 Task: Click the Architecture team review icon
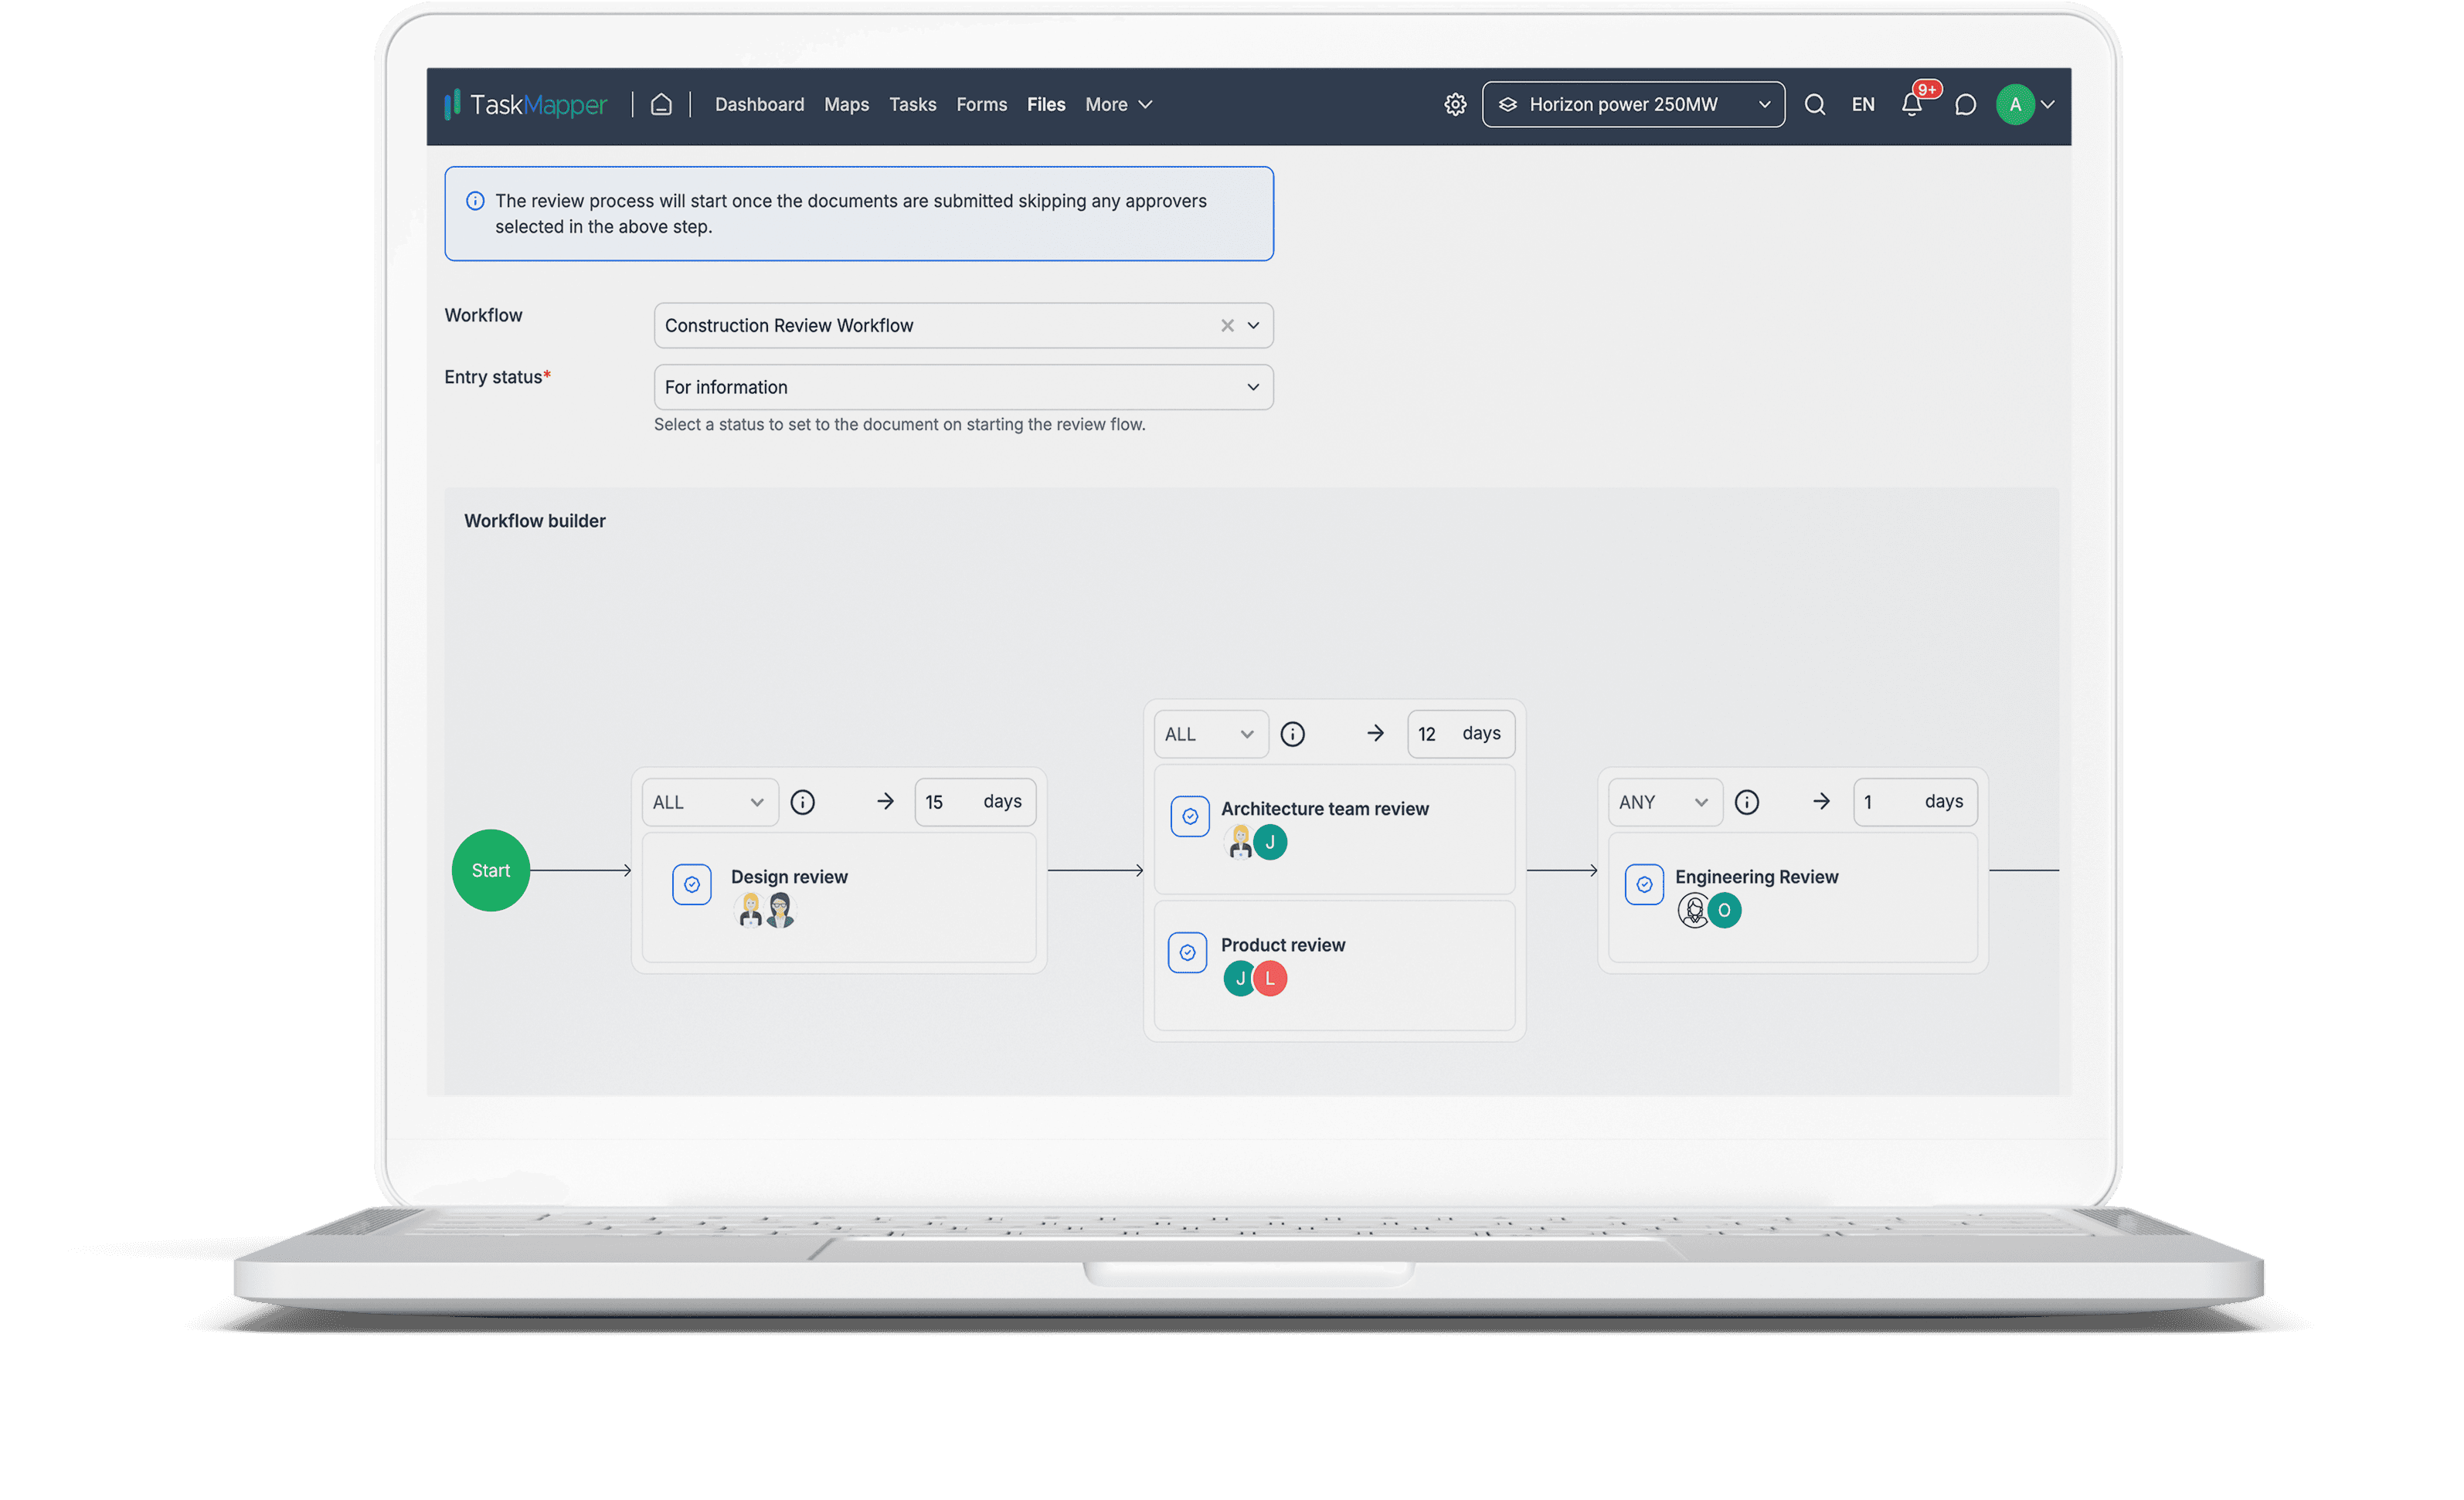click(1191, 814)
